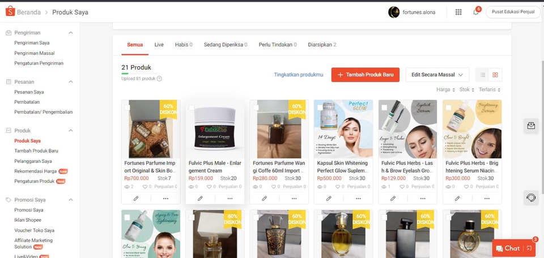This screenshot has height=258, width=544.
Task: Collapse the Pengiriman sidebar section
Action: (x=71, y=33)
